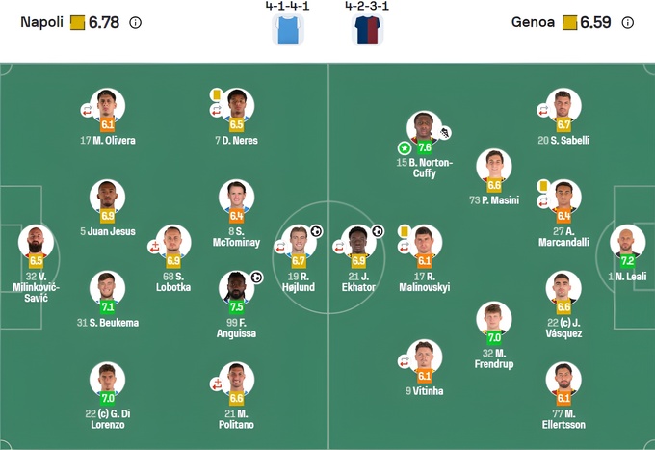Click the info icon next to Napoli's rating
655x450 pixels.
[x=135, y=22]
